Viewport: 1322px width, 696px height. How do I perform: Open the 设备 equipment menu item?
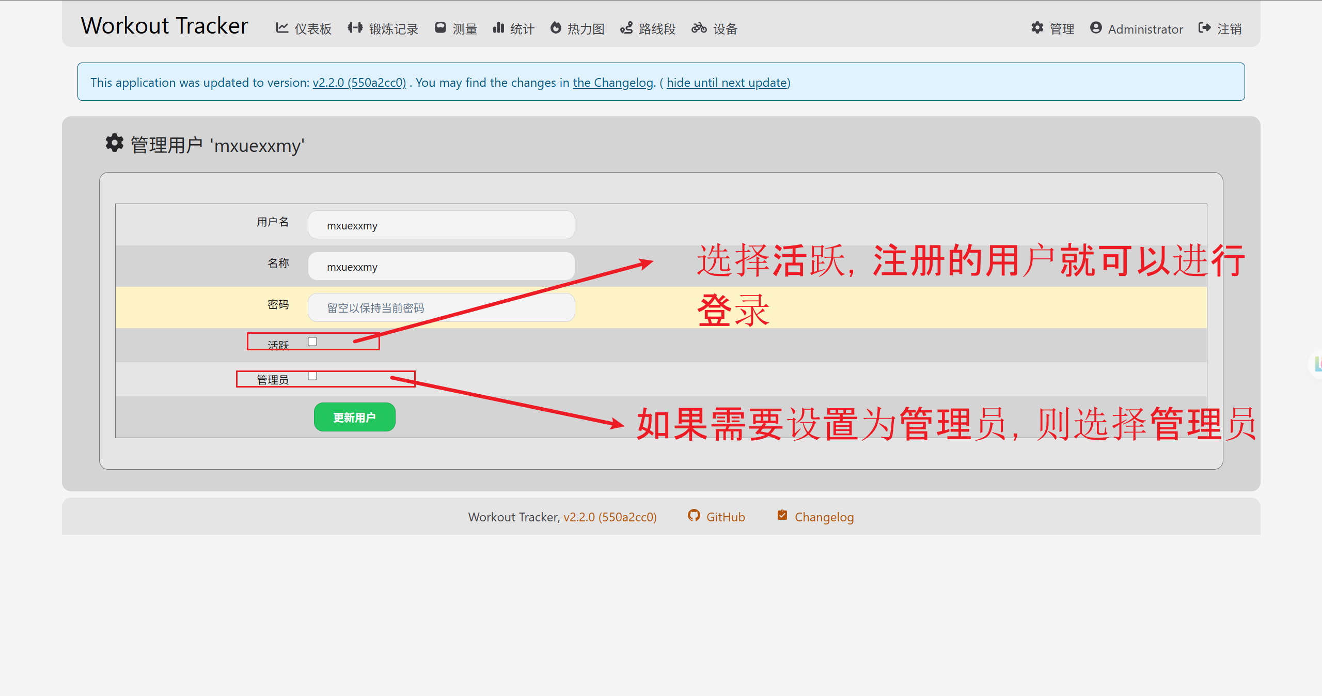click(x=725, y=29)
